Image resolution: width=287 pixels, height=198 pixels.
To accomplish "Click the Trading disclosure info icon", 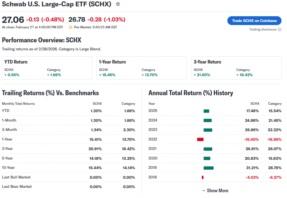I will [279, 29].
